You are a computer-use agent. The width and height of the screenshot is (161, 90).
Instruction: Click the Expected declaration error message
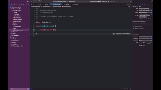click(123, 34)
